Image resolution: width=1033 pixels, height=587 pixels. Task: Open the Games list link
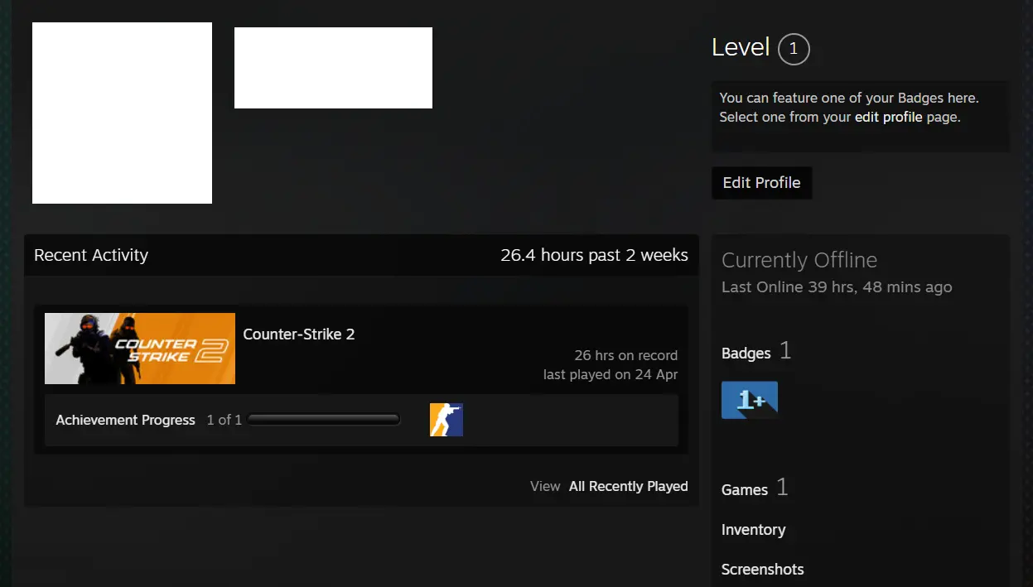pos(744,490)
